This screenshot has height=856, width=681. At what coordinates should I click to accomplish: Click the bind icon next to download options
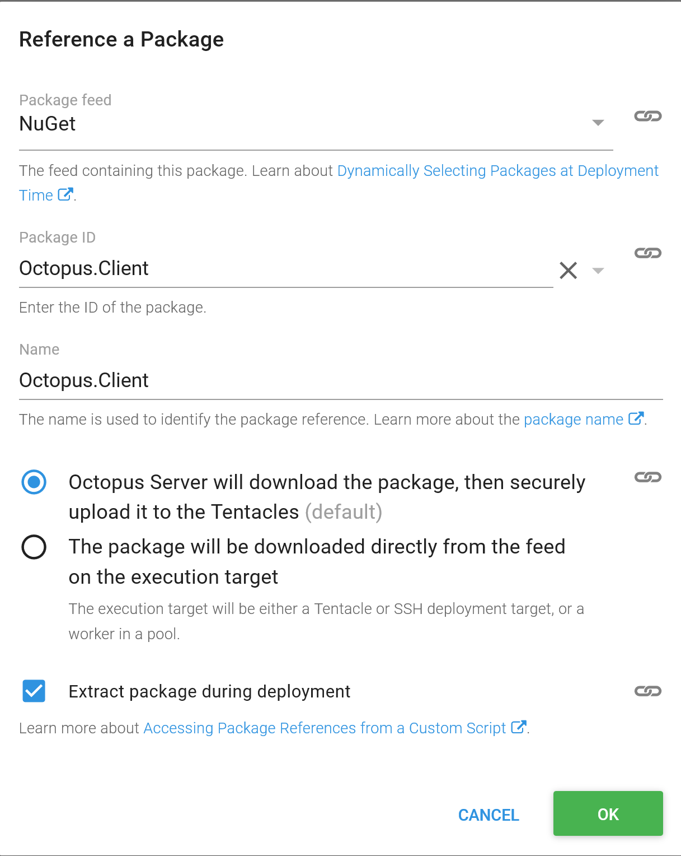point(647,477)
